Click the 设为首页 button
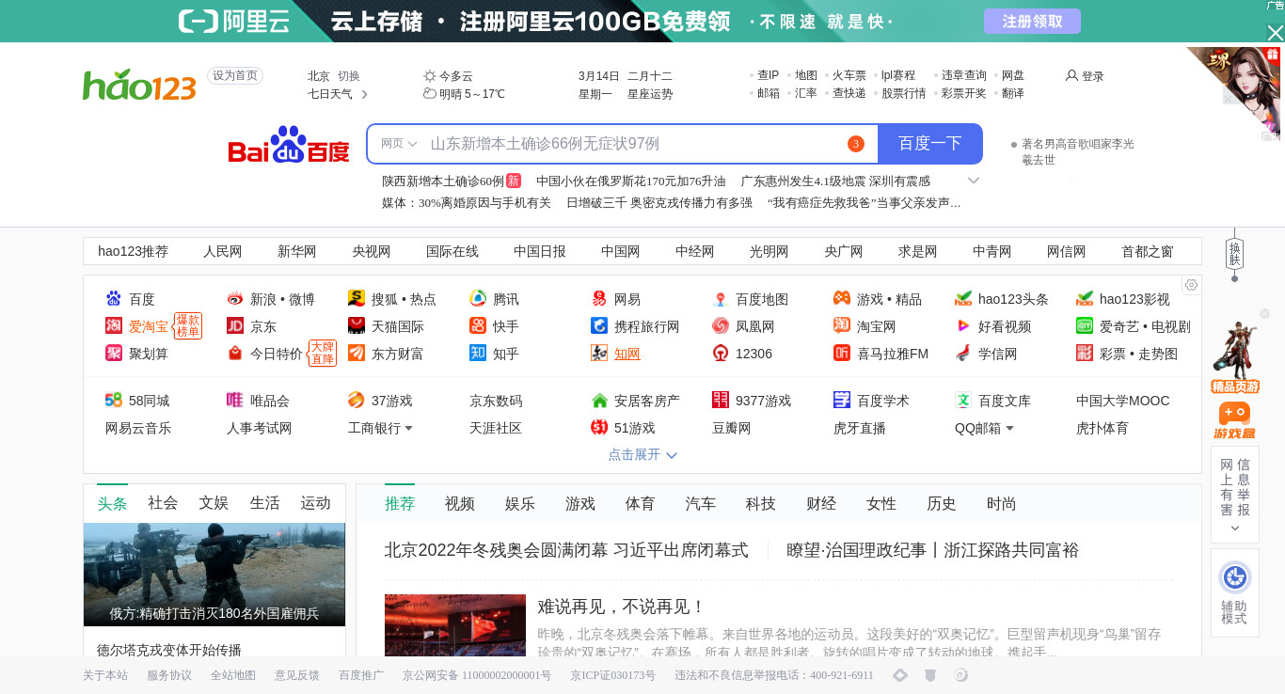This screenshot has height=694, width=1285. [235, 76]
